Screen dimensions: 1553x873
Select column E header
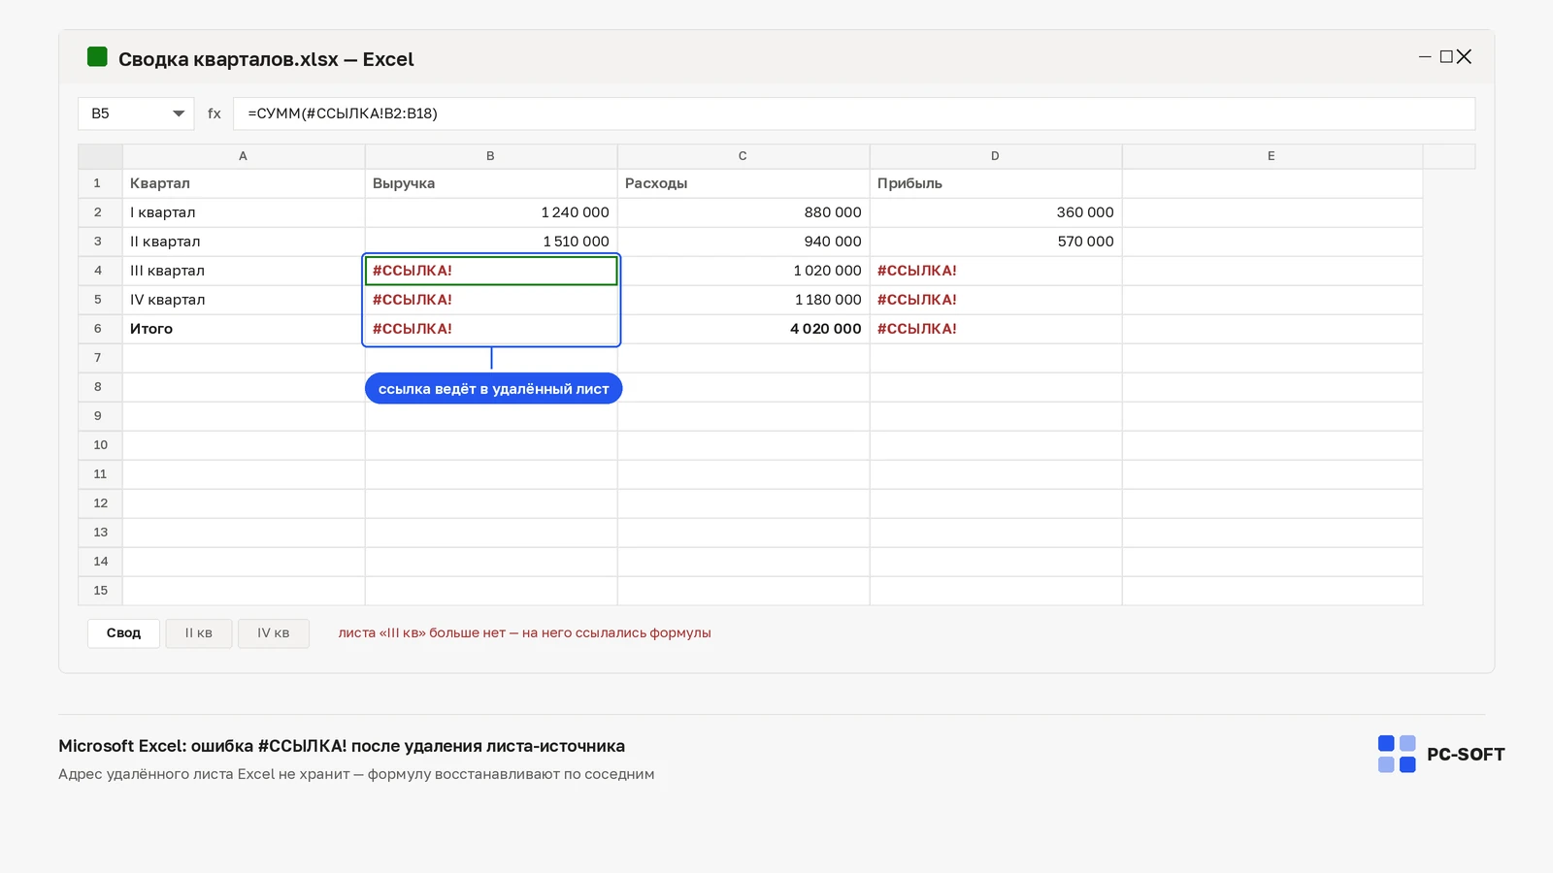coord(1272,156)
